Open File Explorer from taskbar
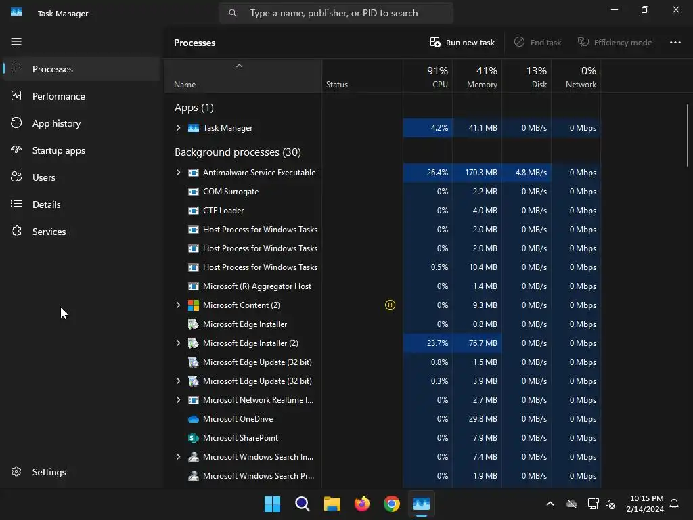The width and height of the screenshot is (693, 520). pos(332,504)
